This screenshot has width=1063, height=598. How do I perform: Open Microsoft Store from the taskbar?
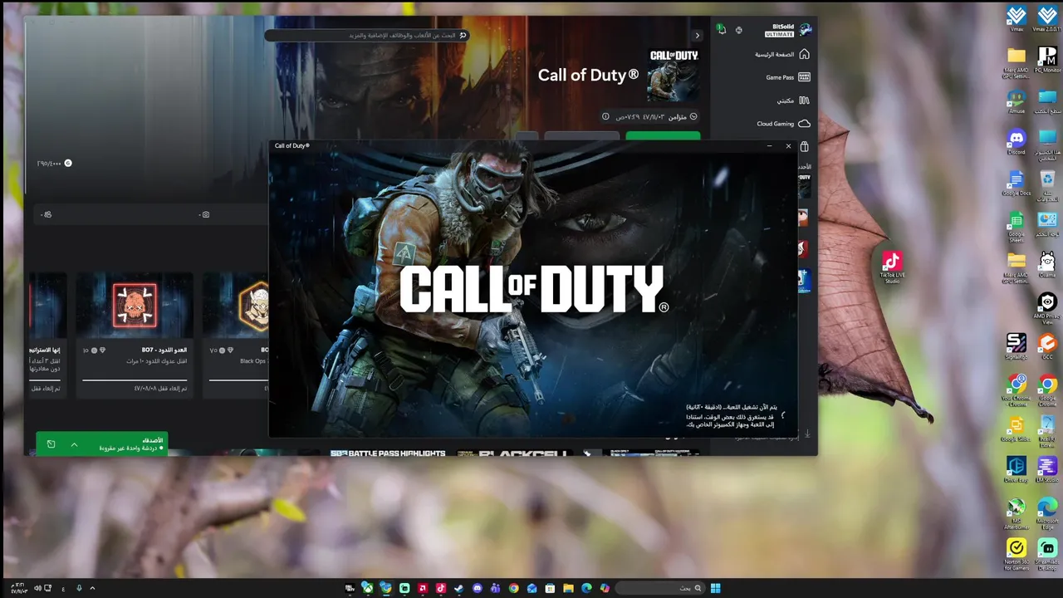551,588
